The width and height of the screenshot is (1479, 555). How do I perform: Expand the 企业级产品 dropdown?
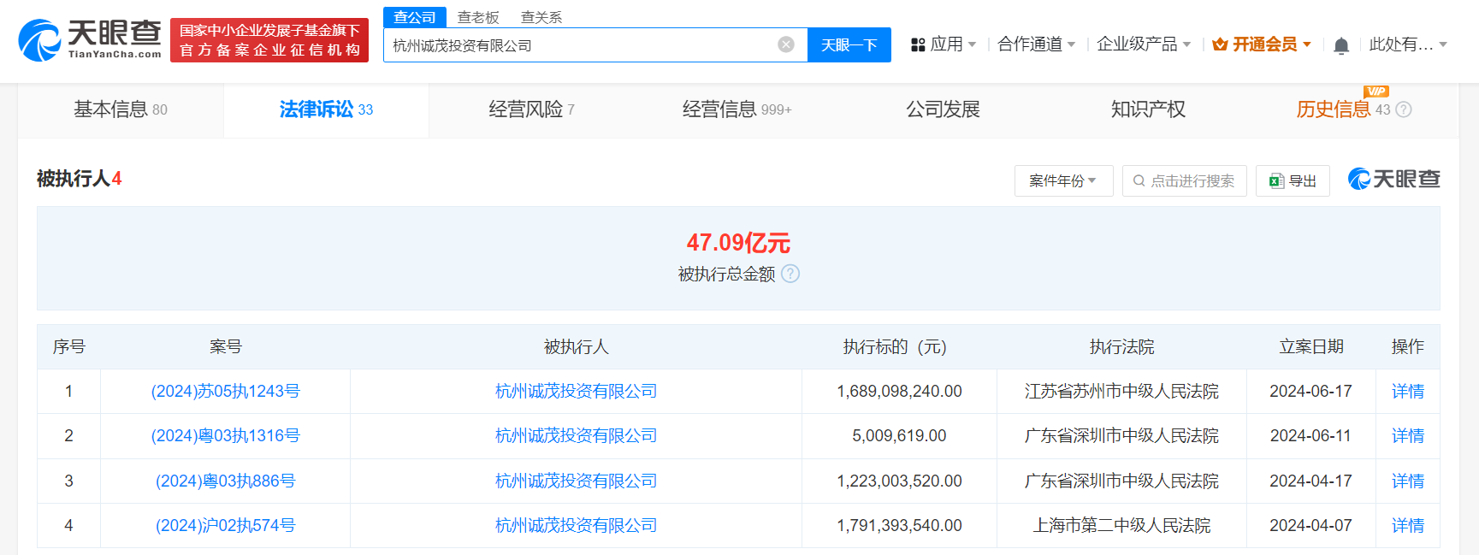coord(1186,44)
